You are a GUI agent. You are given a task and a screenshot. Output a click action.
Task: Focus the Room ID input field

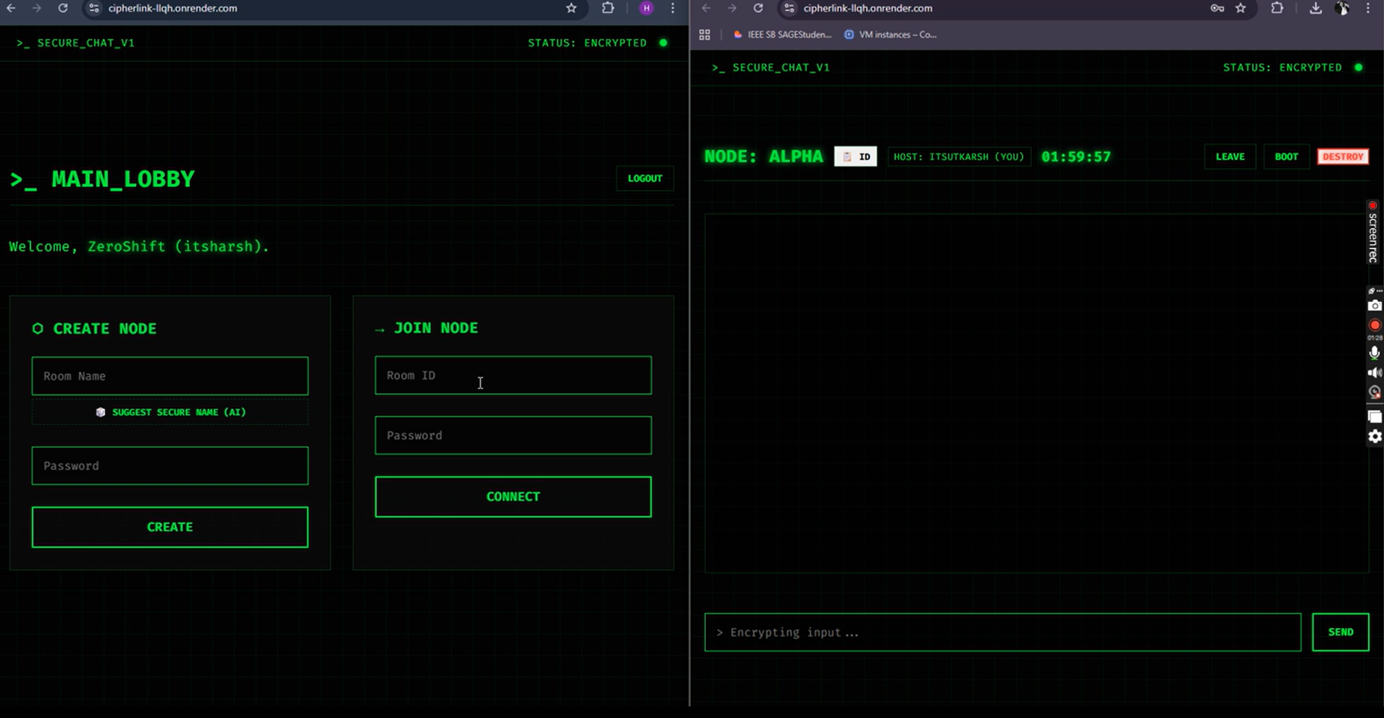[513, 375]
